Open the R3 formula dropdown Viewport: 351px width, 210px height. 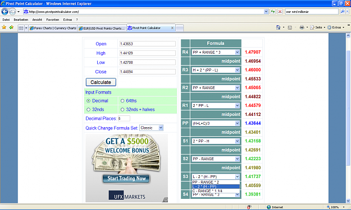(x=216, y=70)
